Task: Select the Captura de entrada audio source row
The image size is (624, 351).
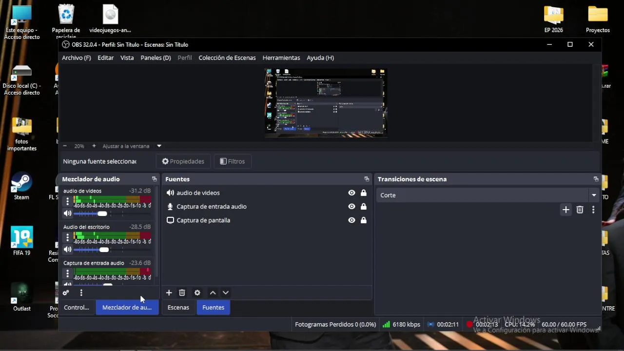Action: pyautogui.click(x=267, y=207)
